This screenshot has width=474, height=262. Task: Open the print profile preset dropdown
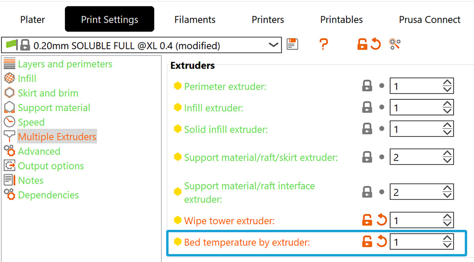pyautogui.click(x=273, y=45)
